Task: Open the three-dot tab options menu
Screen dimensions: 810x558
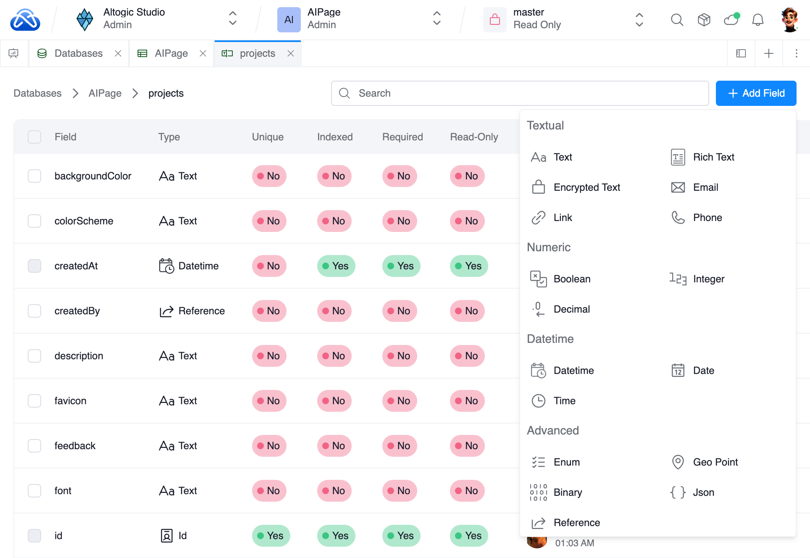Action: (796, 53)
